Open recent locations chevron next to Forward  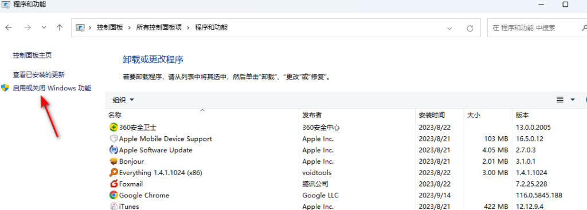(x=44, y=27)
